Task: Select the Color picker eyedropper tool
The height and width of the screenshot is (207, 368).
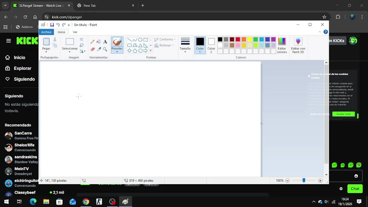Action: click(x=99, y=49)
